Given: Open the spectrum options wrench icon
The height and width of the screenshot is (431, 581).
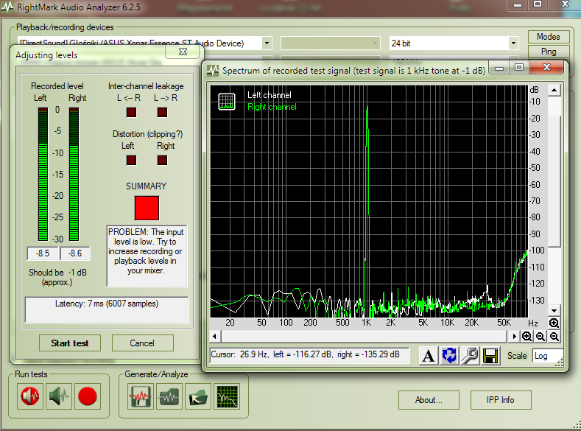Looking at the screenshot, I should click(470, 356).
